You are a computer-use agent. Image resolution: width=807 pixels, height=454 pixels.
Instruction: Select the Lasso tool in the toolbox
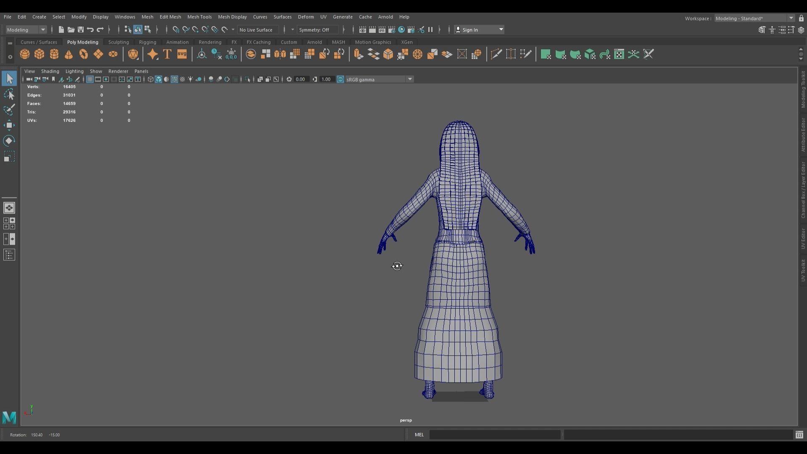coord(9,95)
